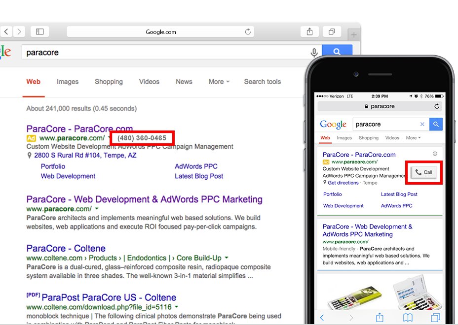Tap Get directions on the phone ad

point(343,183)
